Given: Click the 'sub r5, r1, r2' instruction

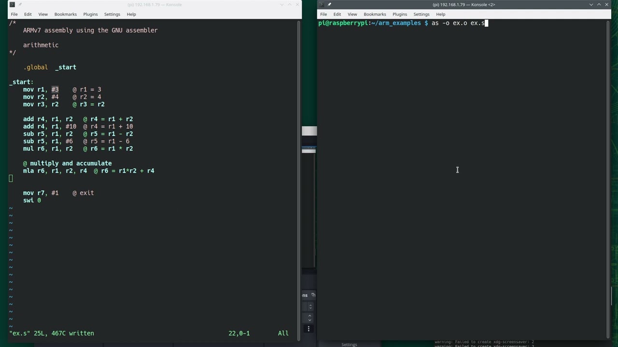Looking at the screenshot, I should point(48,134).
